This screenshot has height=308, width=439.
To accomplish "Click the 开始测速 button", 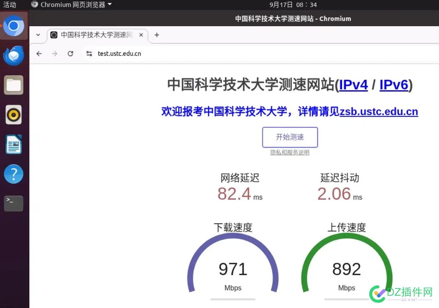I will point(290,137).
